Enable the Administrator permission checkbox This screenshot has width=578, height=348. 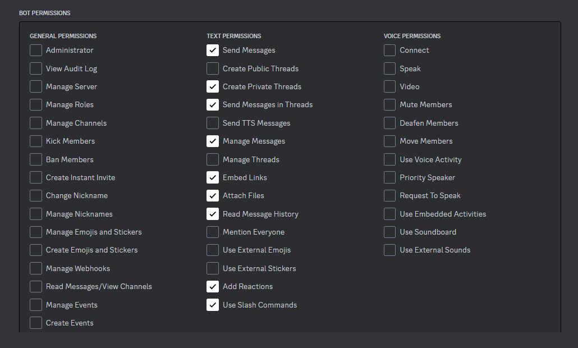pyautogui.click(x=36, y=51)
